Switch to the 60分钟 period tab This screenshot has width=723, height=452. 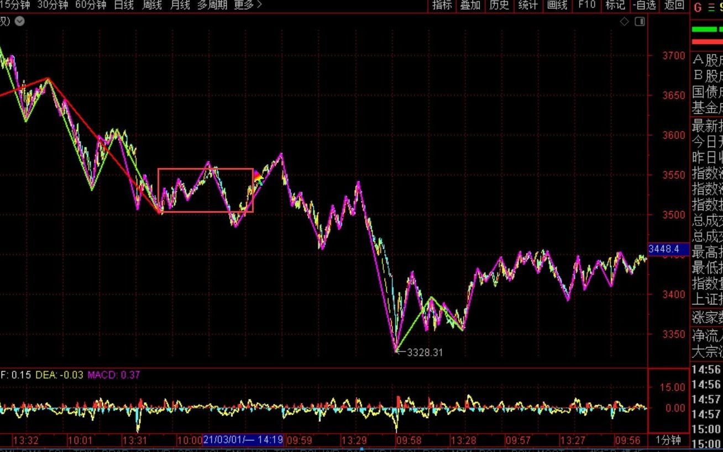point(91,5)
